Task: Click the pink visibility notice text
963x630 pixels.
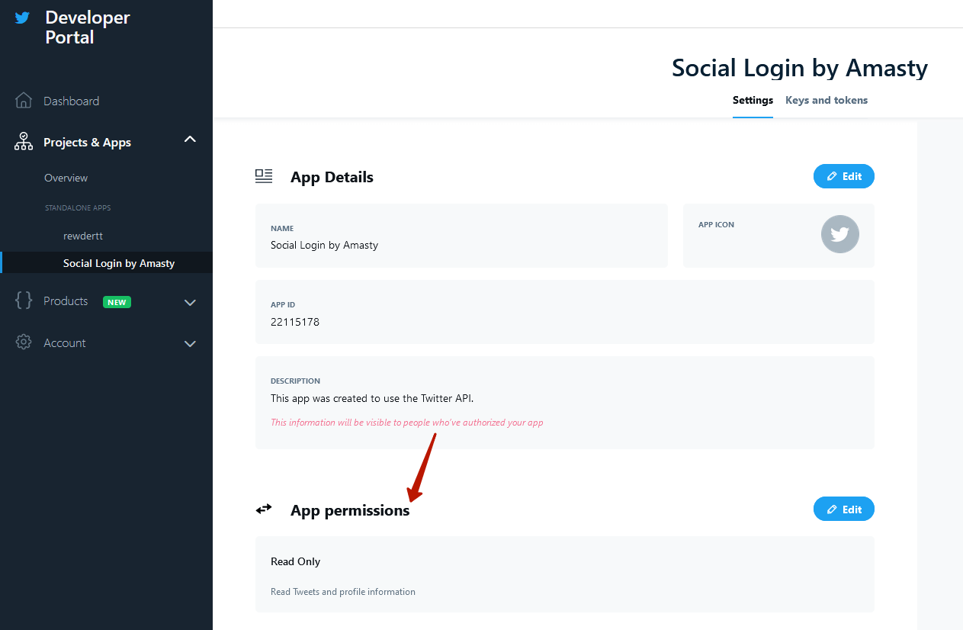Action: tap(407, 423)
